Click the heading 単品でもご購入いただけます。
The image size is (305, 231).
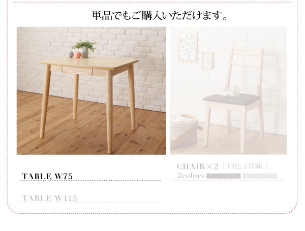[160, 16]
